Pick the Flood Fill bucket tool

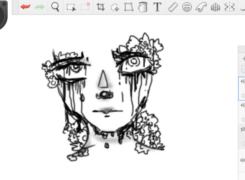point(142,7)
